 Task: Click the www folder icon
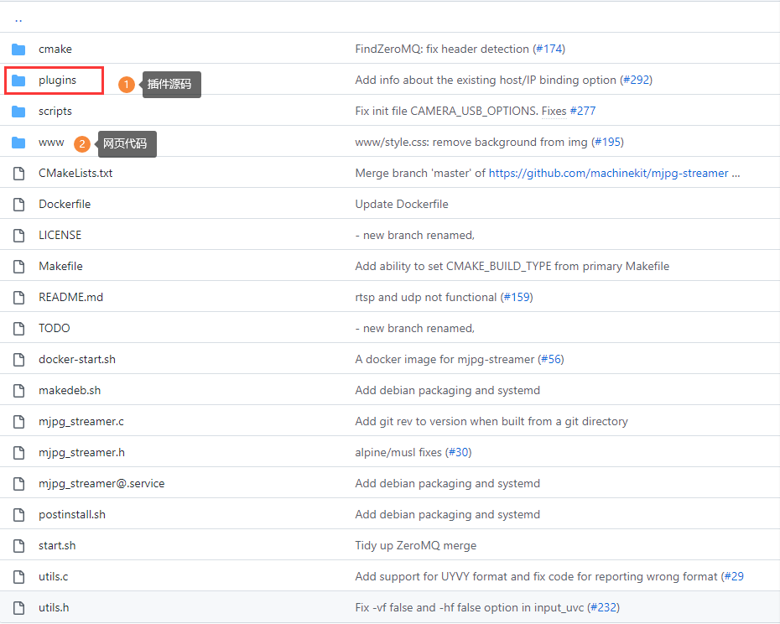[18, 143]
